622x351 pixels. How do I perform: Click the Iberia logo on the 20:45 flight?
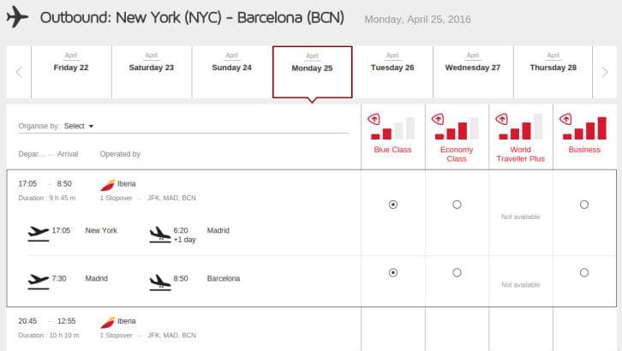point(107,322)
